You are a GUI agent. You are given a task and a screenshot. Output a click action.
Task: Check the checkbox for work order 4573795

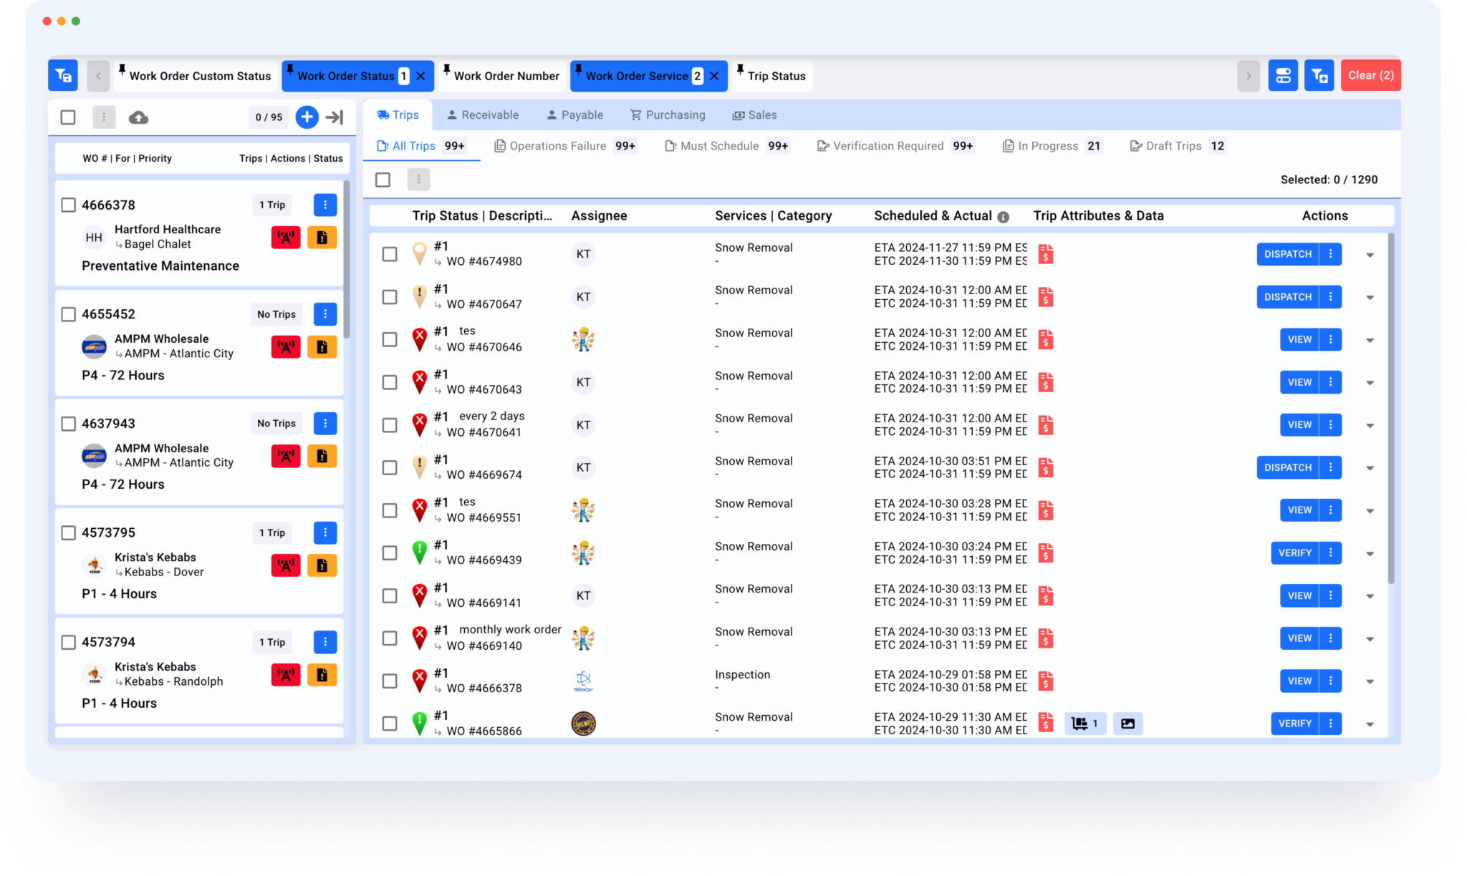(x=68, y=532)
